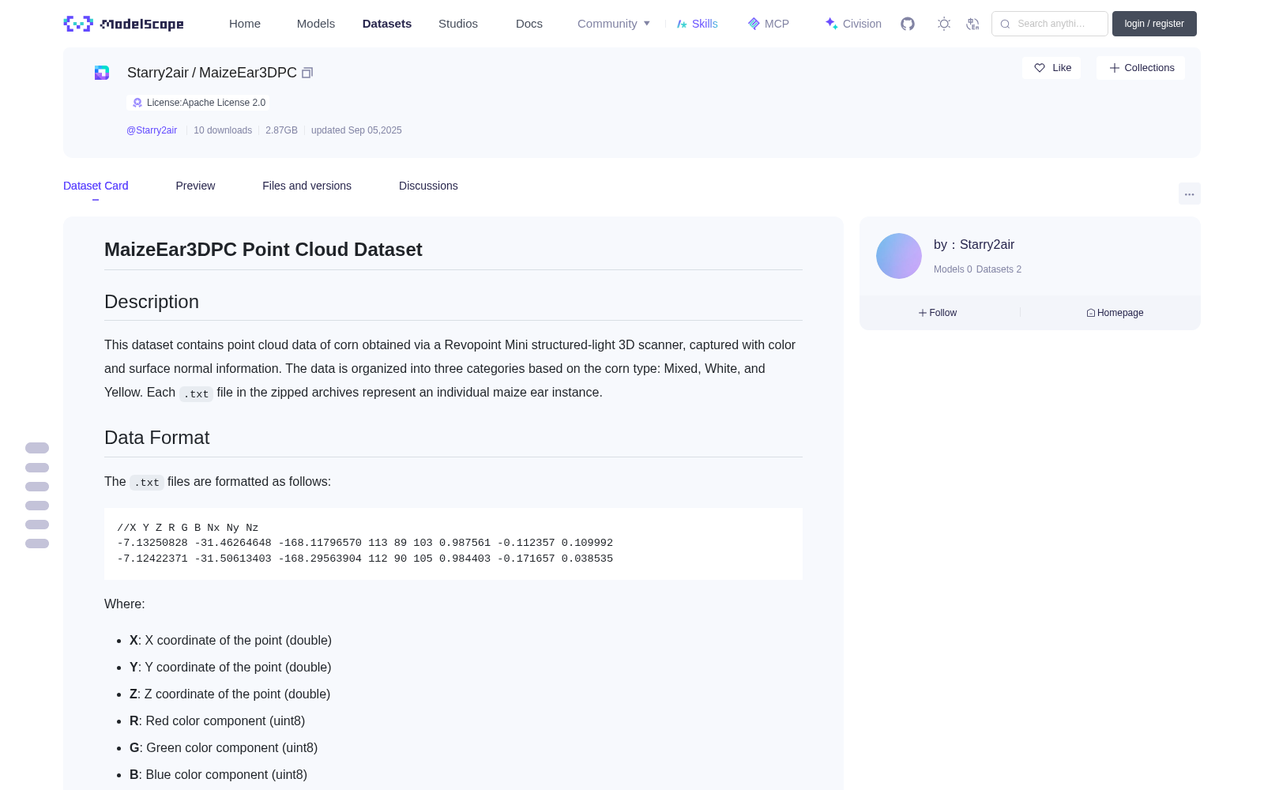Image resolution: width=1264 pixels, height=790 pixels.
Task: Click the '.txt' code tag after 'Each'
Action: (196, 393)
